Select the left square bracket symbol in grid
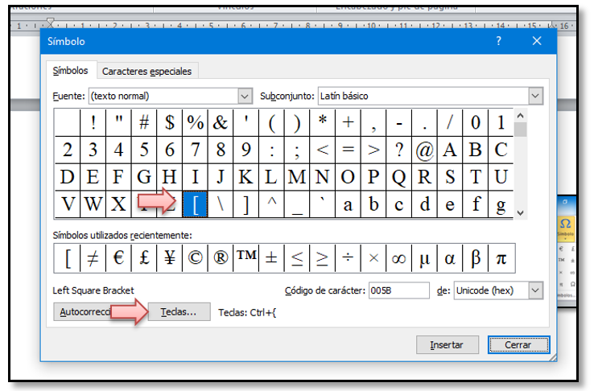The image size is (594, 391). (195, 204)
